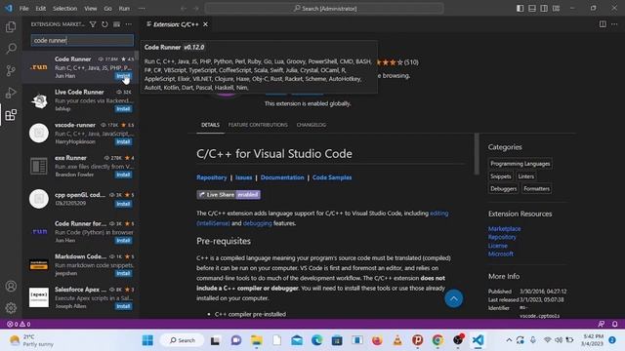625x351 pixels.
Task: Open the Selection menu
Action: [64, 8]
